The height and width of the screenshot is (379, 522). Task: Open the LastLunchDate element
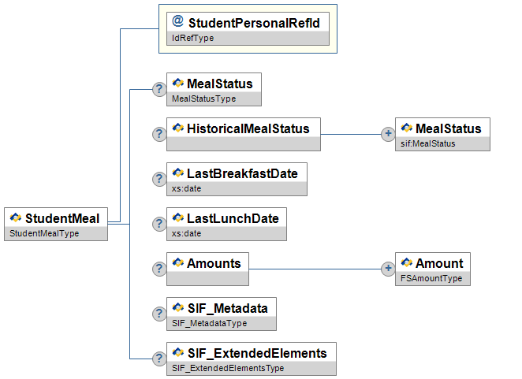point(232,218)
